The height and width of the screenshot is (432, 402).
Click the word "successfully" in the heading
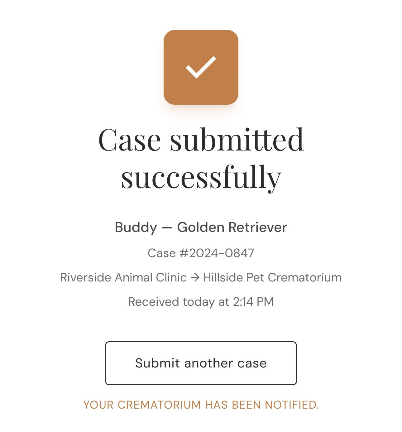click(201, 177)
